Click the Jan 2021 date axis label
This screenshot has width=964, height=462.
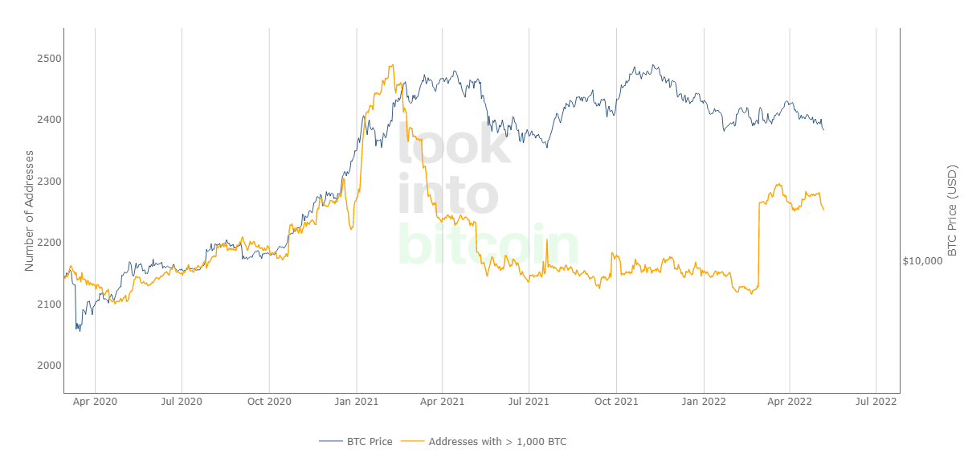pos(357,400)
